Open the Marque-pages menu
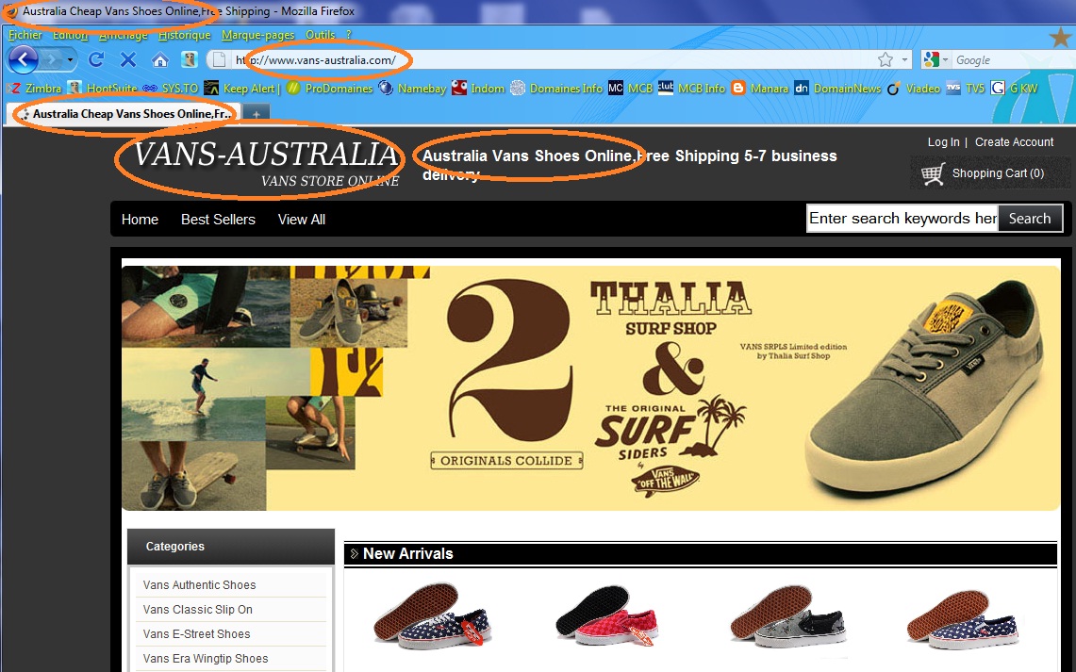Screen dimensions: 1076x672 (x=258, y=35)
